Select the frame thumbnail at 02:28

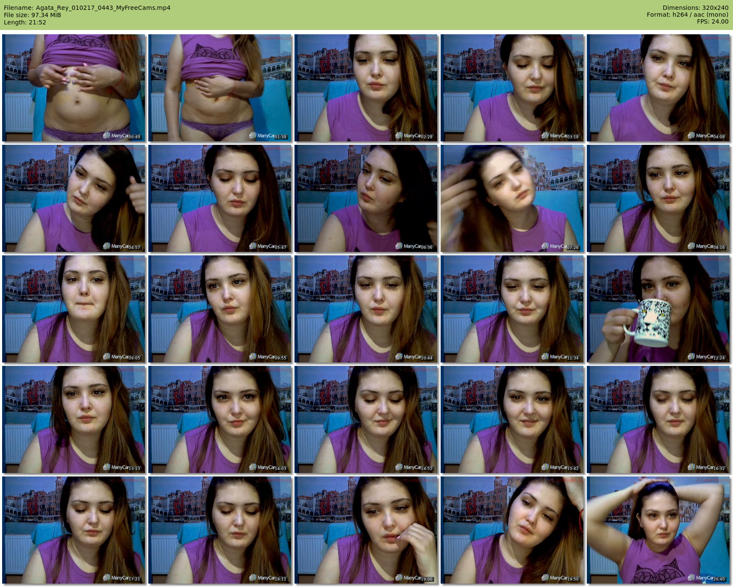click(366, 88)
